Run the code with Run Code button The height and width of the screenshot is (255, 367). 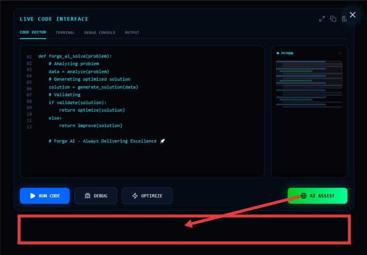(45, 196)
